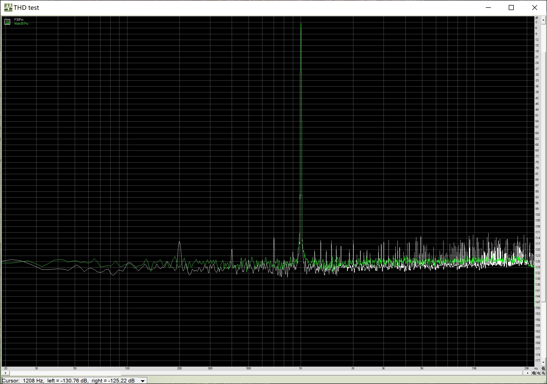Image resolution: width=547 pixels, height=384 pixels.
Task: Click the THD test title bar icon
Action: pyautogui.click(x=8, y=8)
